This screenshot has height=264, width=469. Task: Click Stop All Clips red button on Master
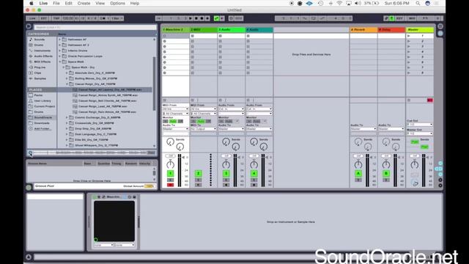pos(430,100)
